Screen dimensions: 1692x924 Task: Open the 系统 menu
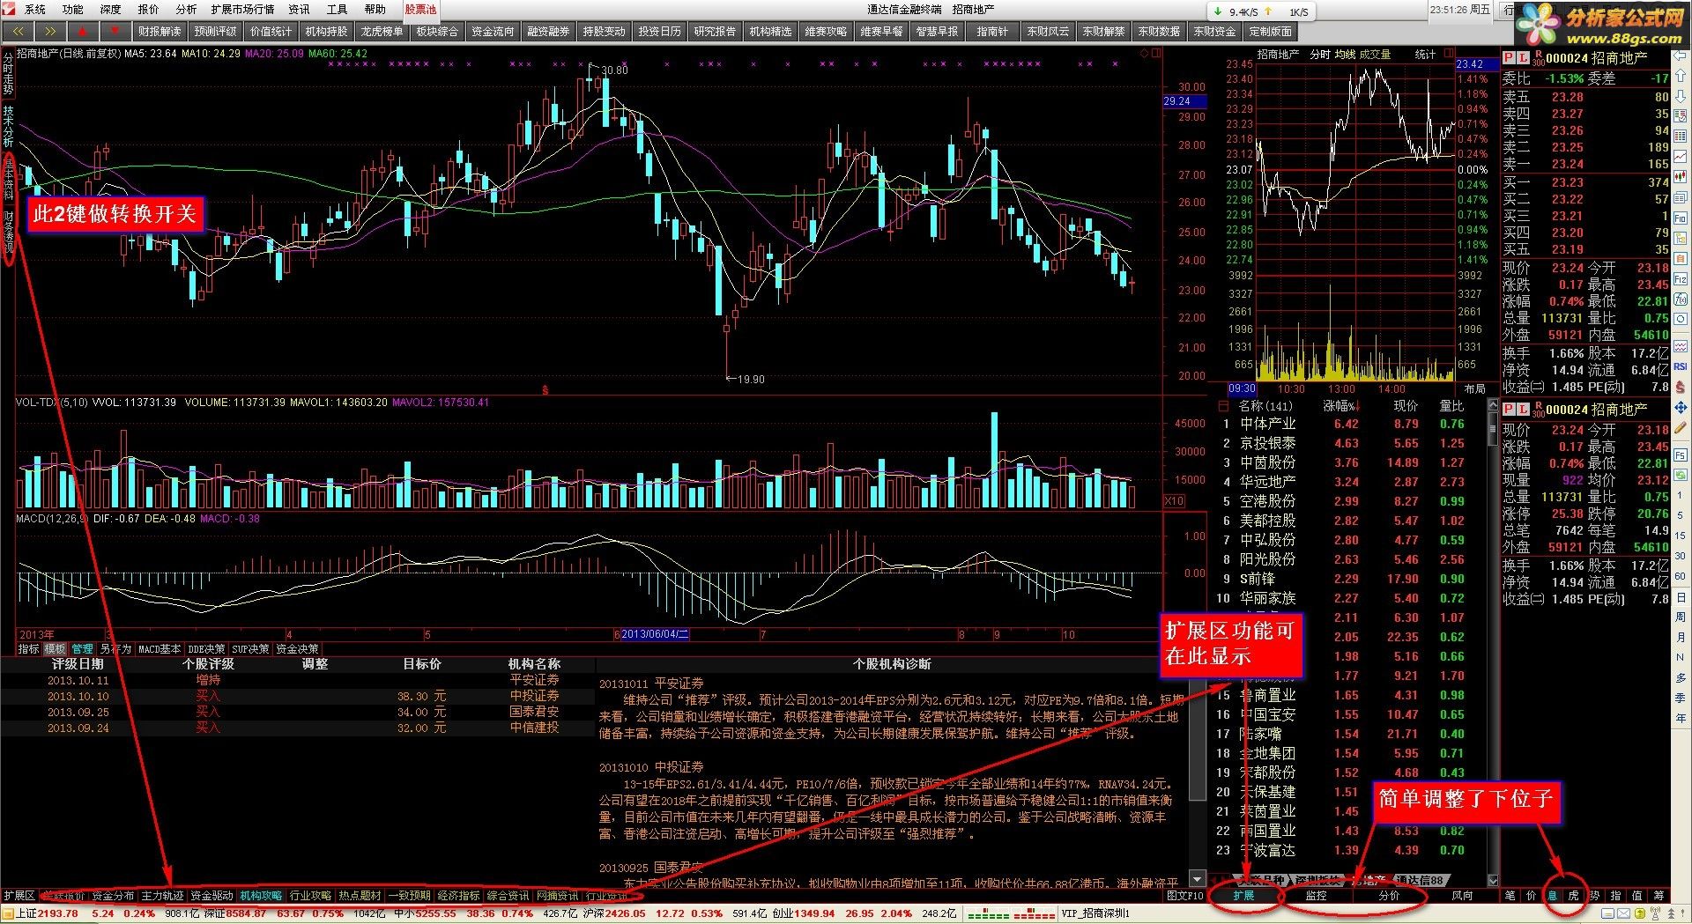pos(35,9)
